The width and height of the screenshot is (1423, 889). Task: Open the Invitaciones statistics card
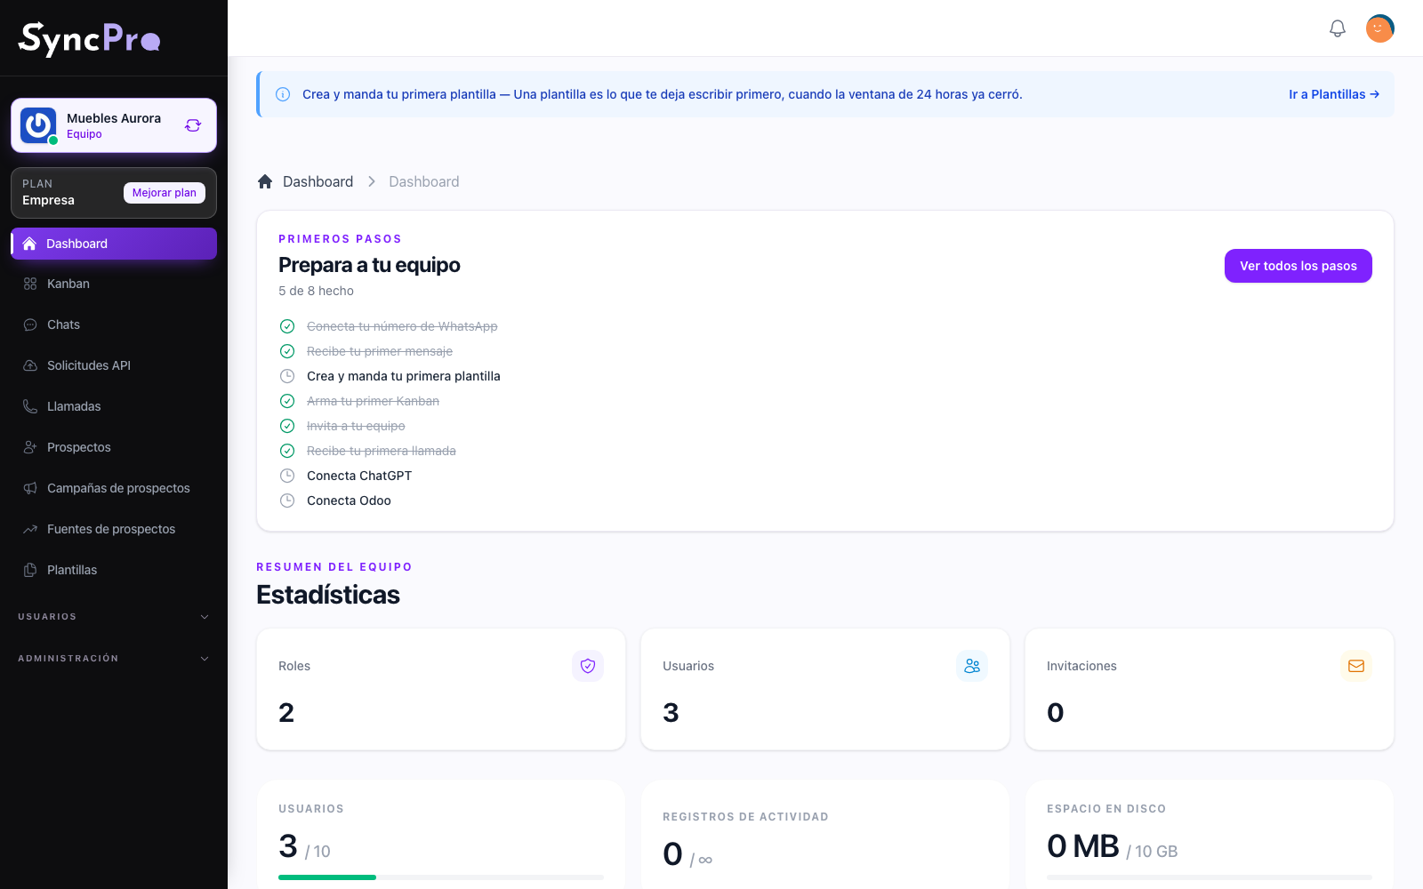click(1210, 689)
